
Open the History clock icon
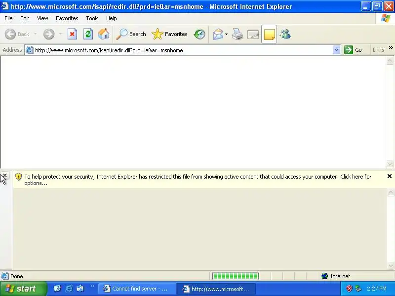[x=199, y=34]
